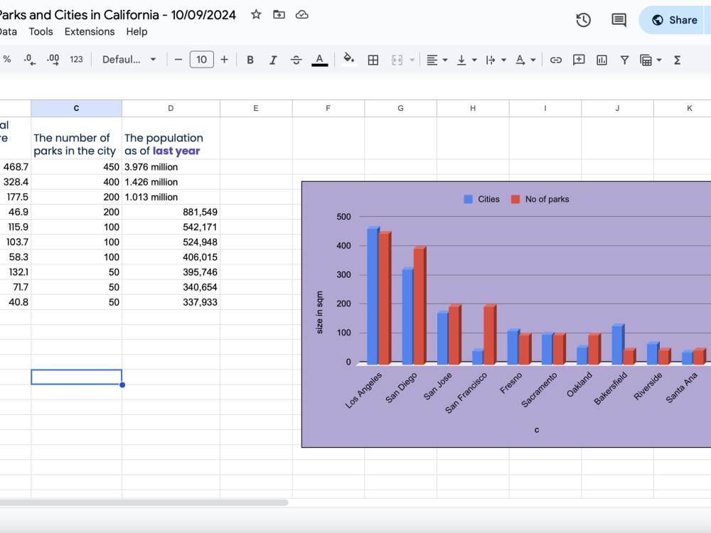
Task: Open the font family dropdown
Action: click(129, 60)
